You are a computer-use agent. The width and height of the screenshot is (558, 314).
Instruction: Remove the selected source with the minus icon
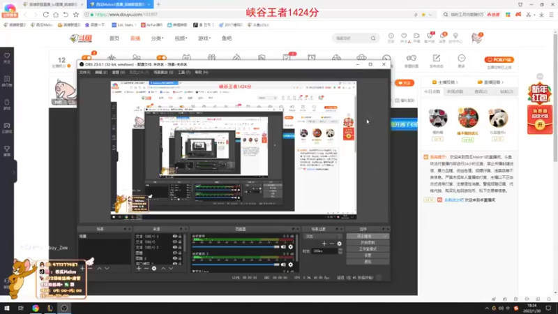[146, 268]
